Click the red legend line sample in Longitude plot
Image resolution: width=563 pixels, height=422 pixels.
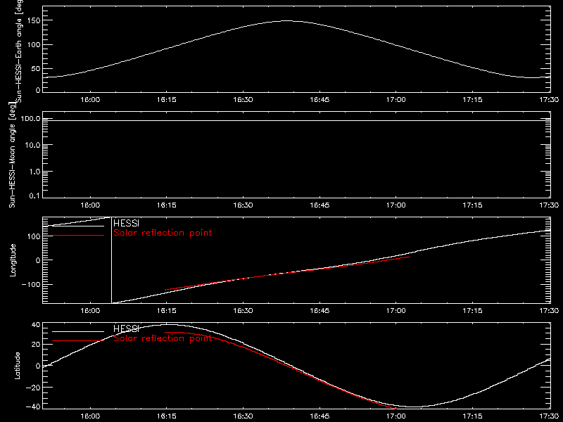point(78,236)
